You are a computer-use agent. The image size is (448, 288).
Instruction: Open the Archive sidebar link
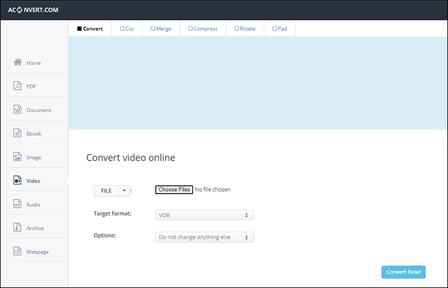tap(36, 228)
